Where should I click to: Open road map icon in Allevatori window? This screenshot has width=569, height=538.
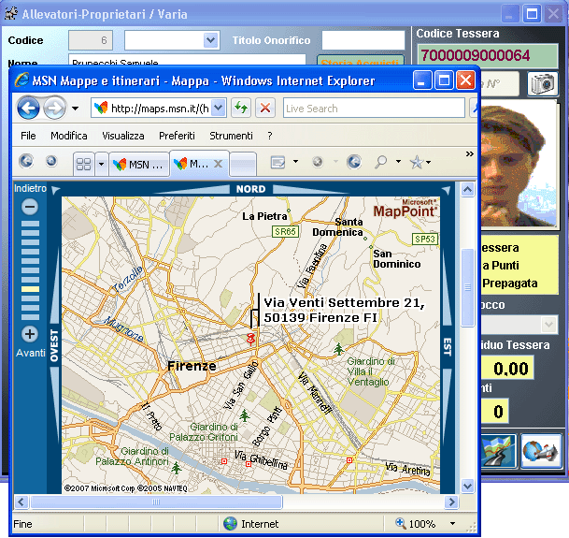click(x=499, y=451)
